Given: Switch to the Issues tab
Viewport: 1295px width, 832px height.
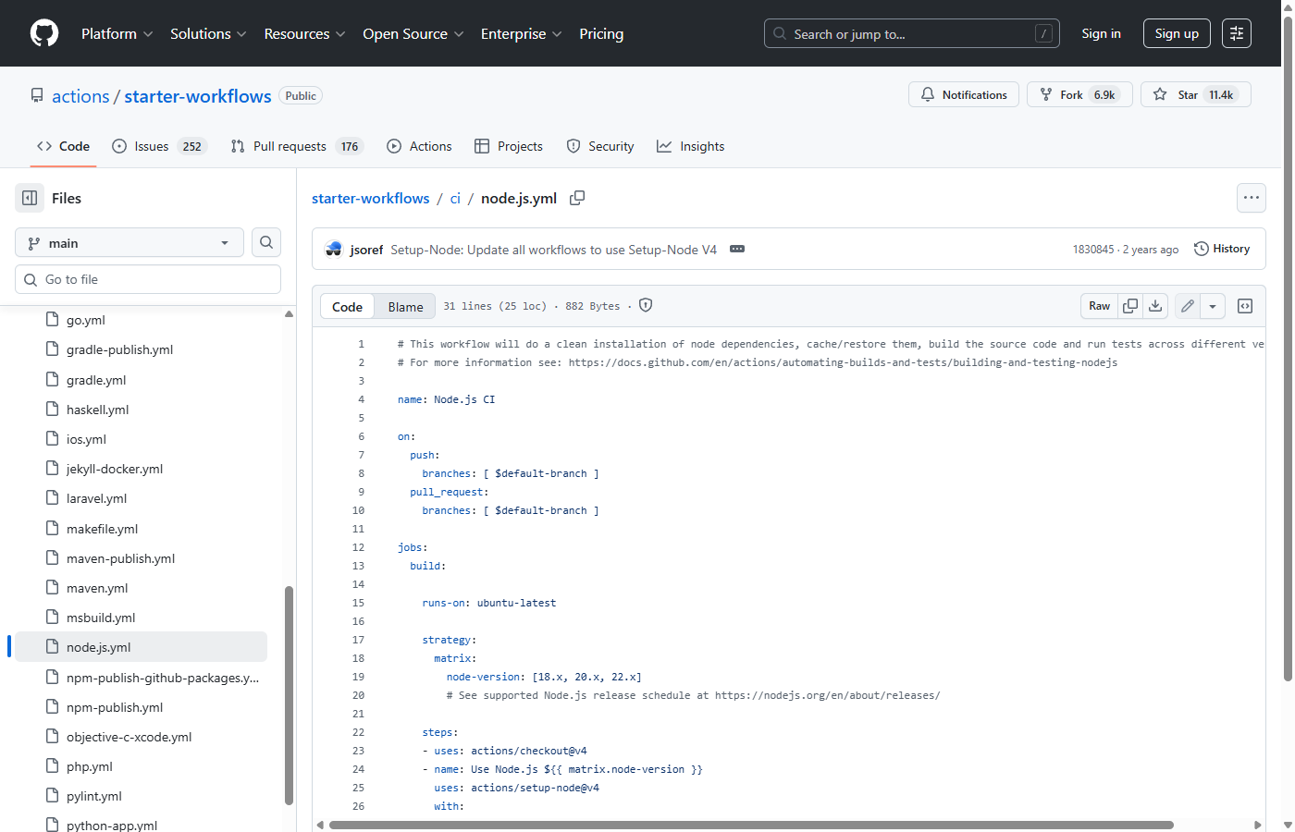Looking at the screenshot, I should 148,146.
